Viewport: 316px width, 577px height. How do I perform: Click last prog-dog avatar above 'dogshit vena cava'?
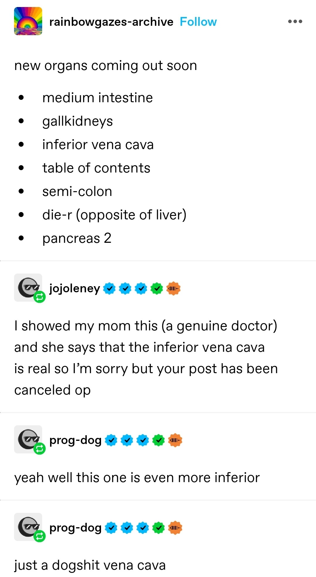(28, 526)
